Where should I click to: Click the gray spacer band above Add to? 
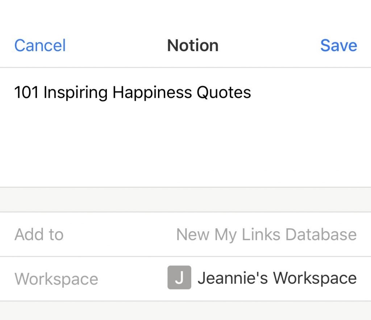click(185, 200)
